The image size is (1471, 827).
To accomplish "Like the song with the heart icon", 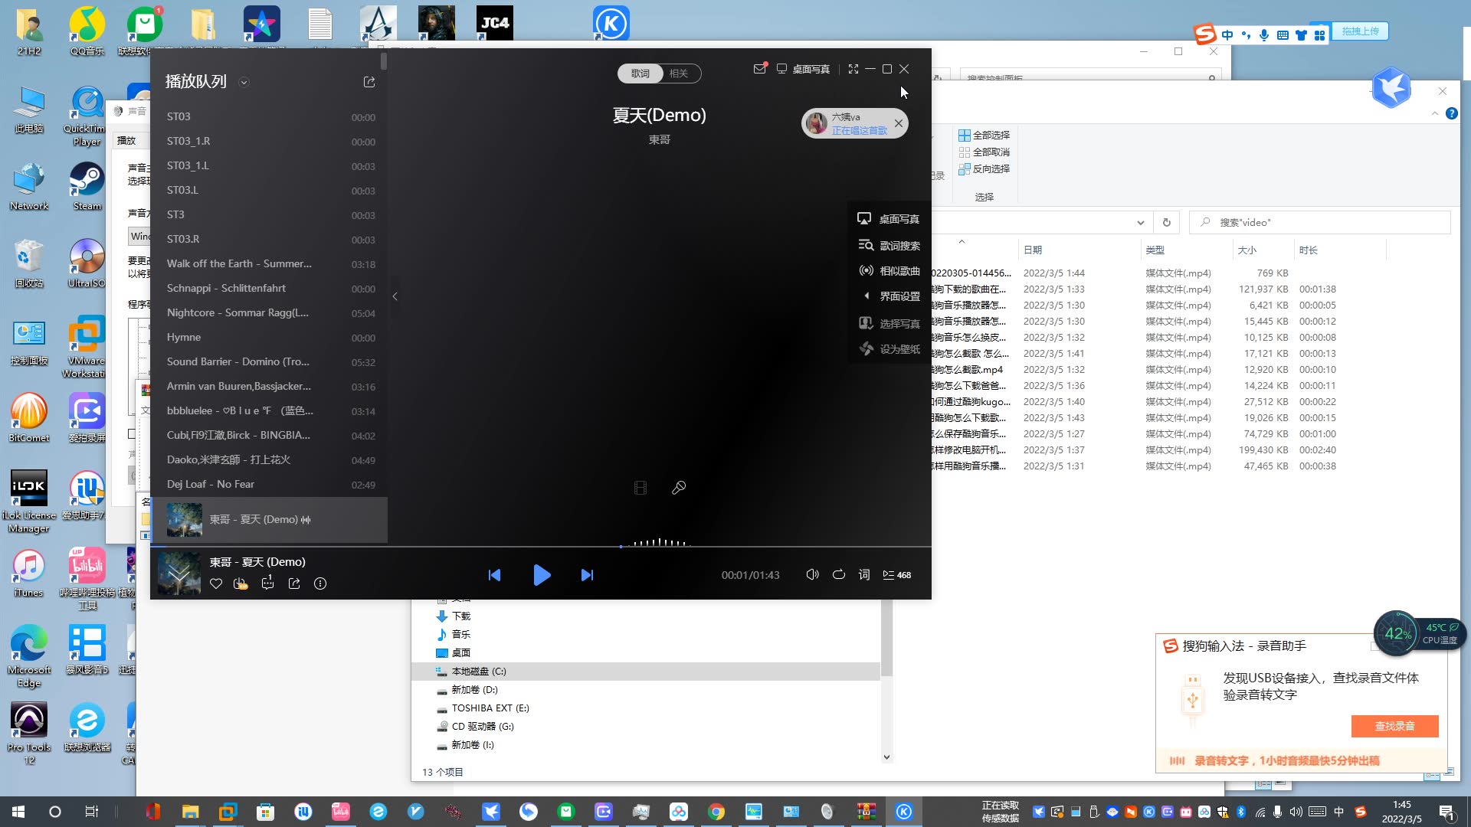I will [x=216, y=584].
